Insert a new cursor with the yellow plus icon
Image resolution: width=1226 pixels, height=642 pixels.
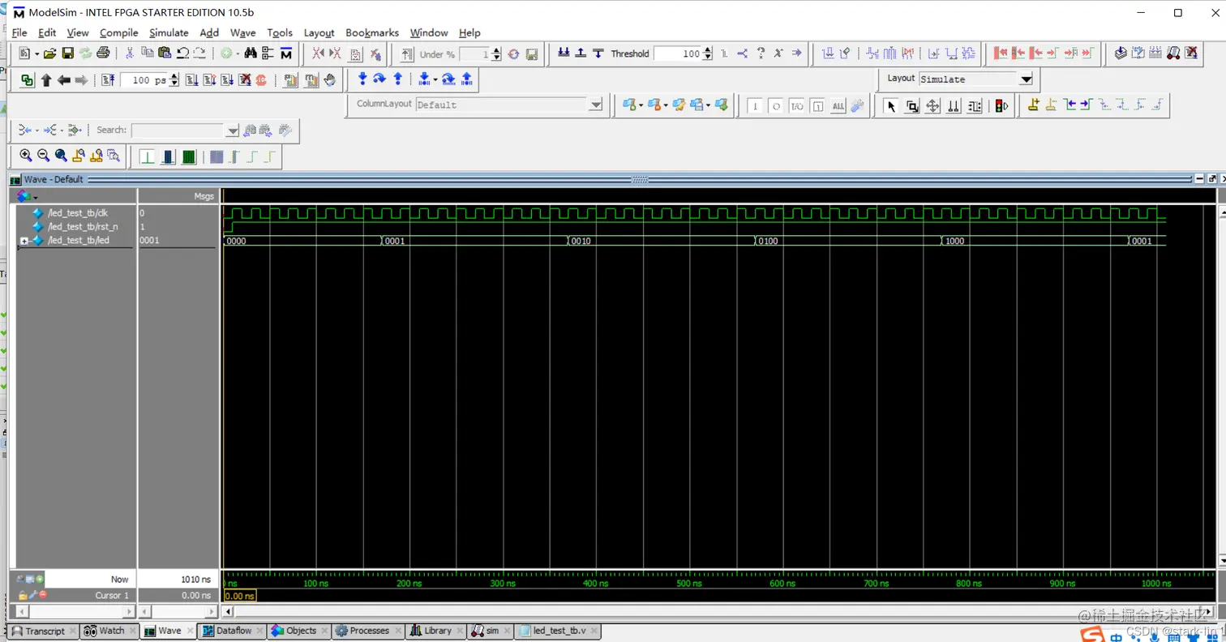pos(1033,105)
